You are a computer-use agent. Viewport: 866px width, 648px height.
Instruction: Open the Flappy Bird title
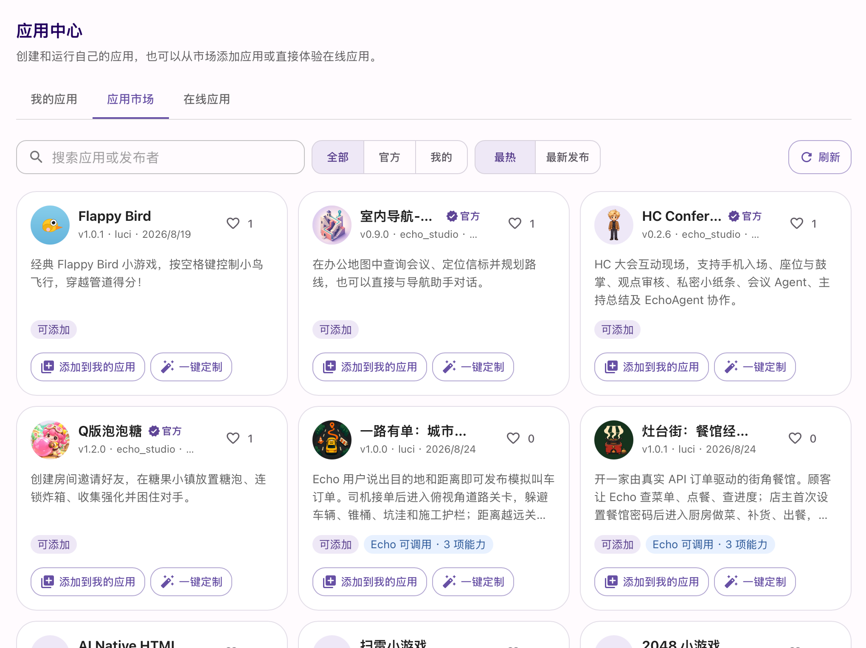pos(115,216)
